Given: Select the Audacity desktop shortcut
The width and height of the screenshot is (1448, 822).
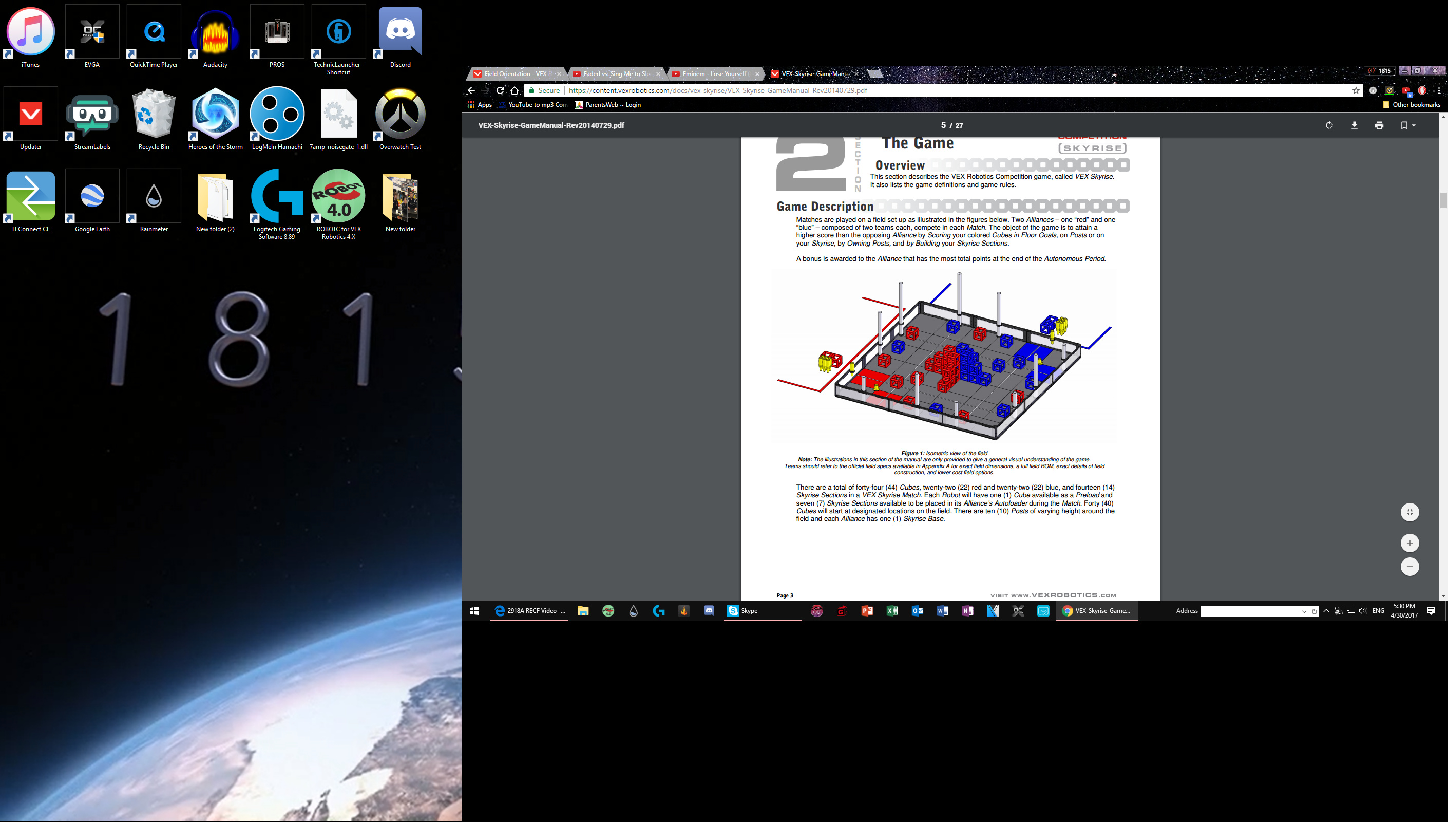Looking at the screenshot, I should (216, 38).
